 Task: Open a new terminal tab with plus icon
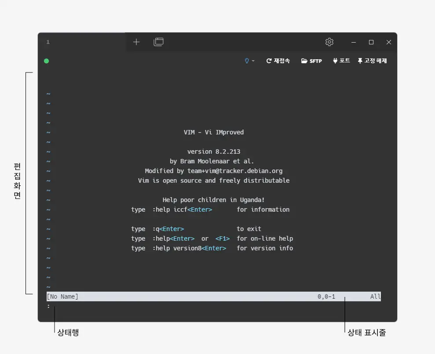[136, 42]
